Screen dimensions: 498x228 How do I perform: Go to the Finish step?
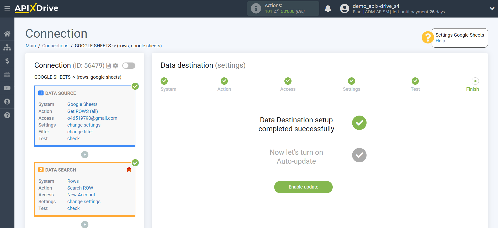(x=475, y=81)
